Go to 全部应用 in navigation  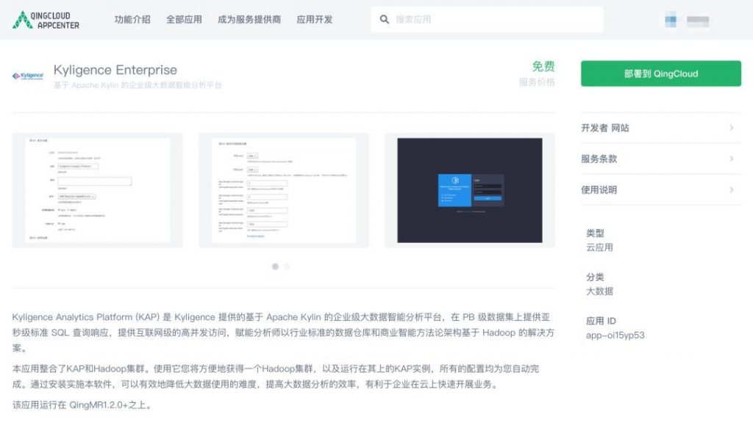184,20
